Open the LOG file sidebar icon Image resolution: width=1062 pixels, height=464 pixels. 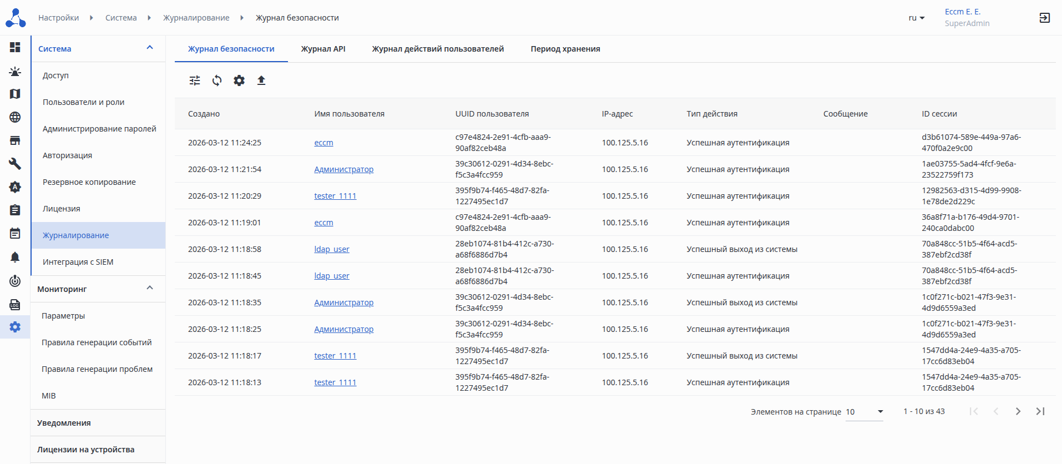click(15, 304)
